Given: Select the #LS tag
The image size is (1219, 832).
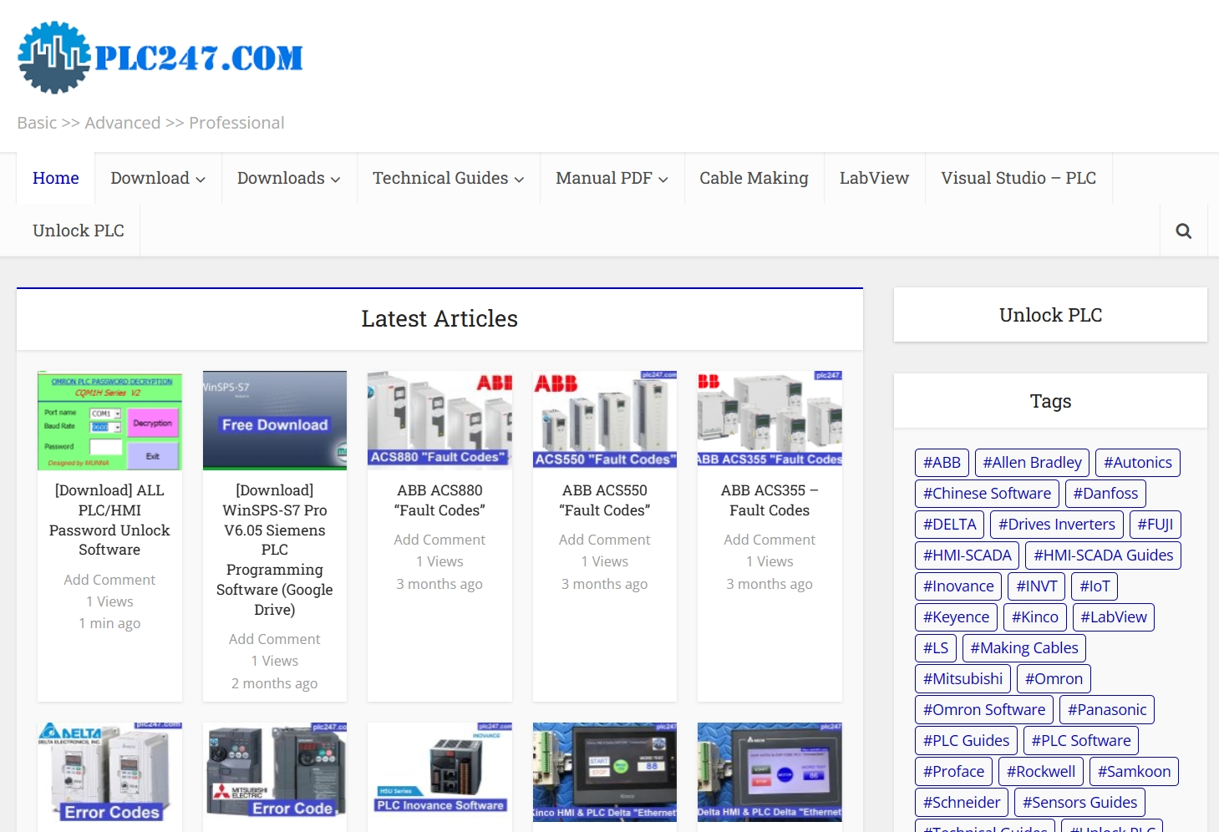Looking at the screenshot, I should point(936,648).
